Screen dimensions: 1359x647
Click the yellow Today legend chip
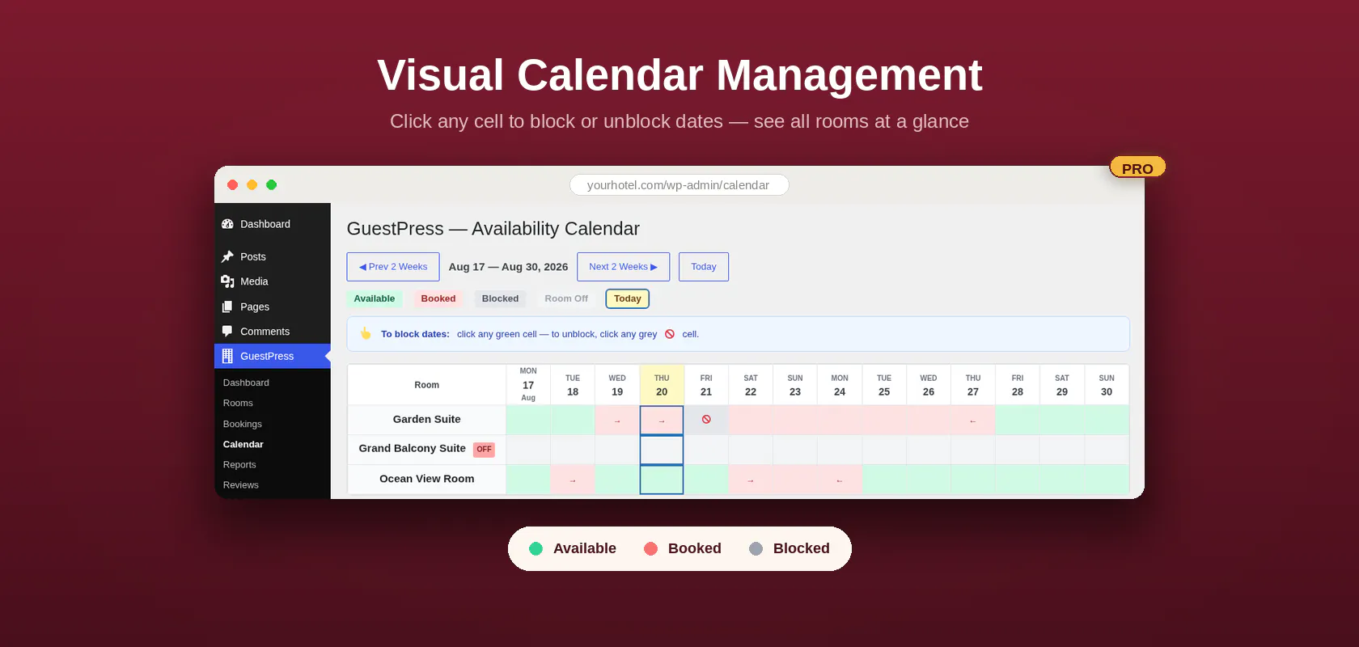(628, 298)
